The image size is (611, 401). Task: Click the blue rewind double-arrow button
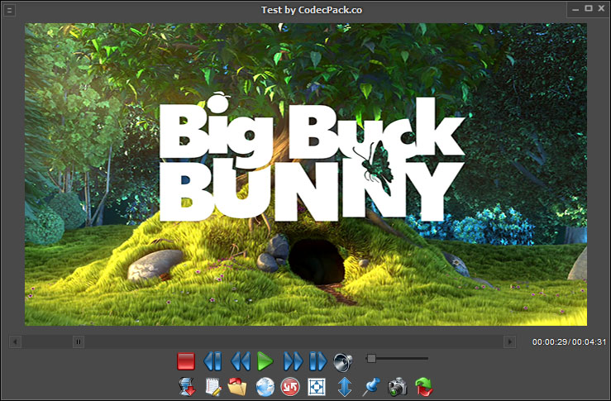(241, 361)
